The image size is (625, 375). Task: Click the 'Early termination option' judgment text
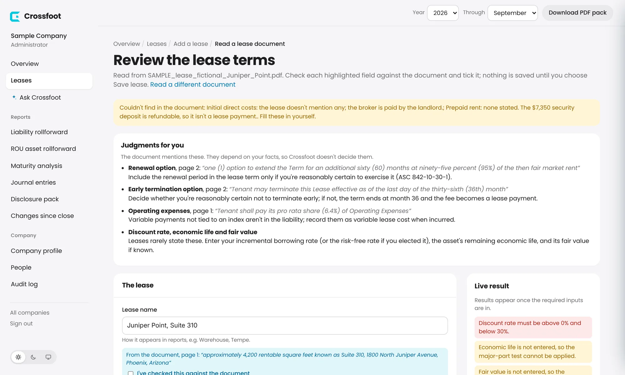pos(165,189)
